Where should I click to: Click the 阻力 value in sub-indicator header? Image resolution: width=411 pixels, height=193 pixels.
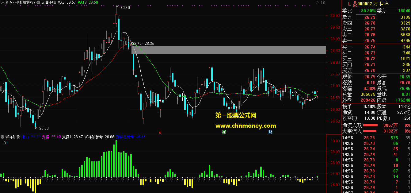(31, 137)
